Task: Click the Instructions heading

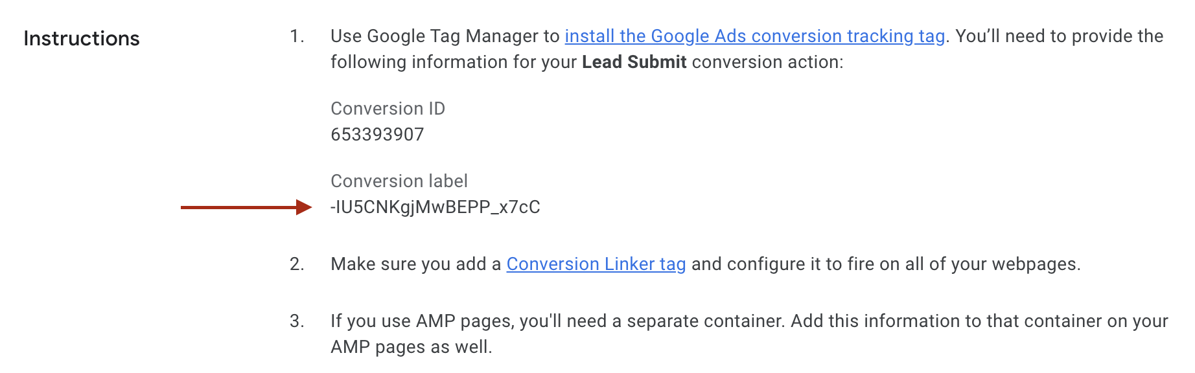Action: point(82,39)
